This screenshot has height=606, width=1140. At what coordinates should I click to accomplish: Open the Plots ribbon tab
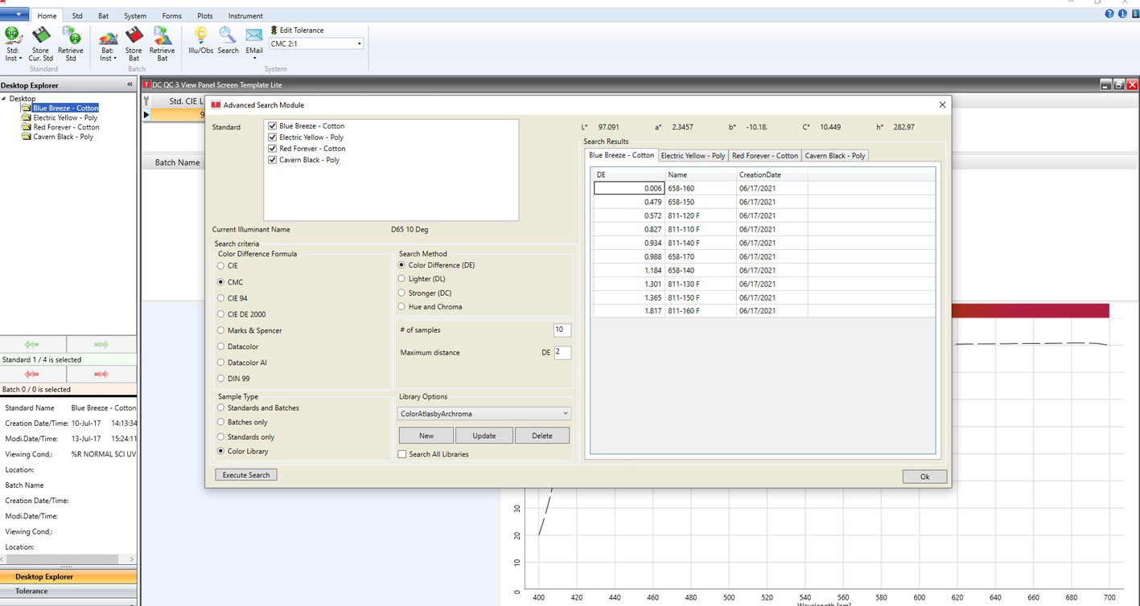(x=205, y=16)
